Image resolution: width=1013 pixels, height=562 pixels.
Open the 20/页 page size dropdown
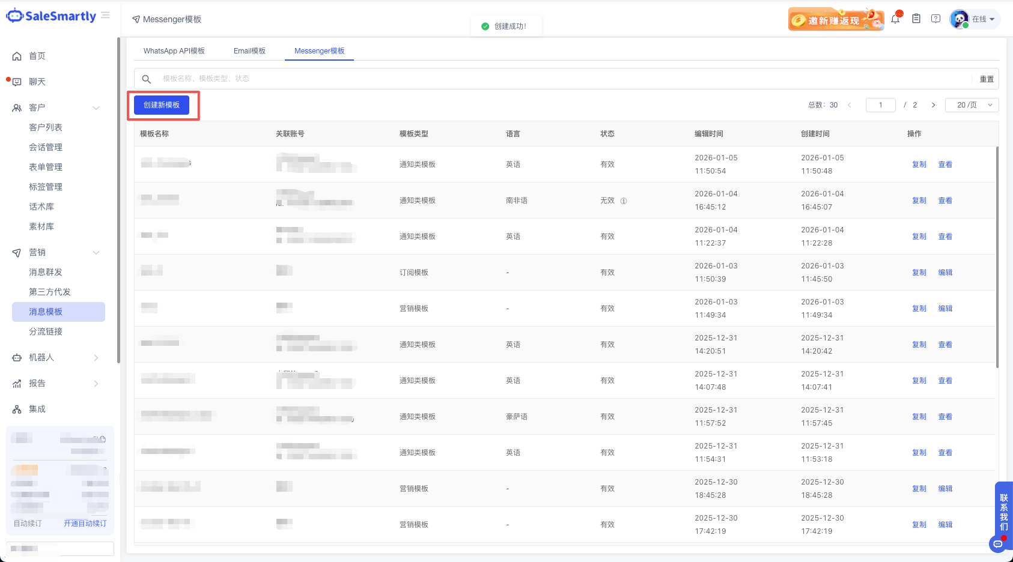[x=972, y=104]
